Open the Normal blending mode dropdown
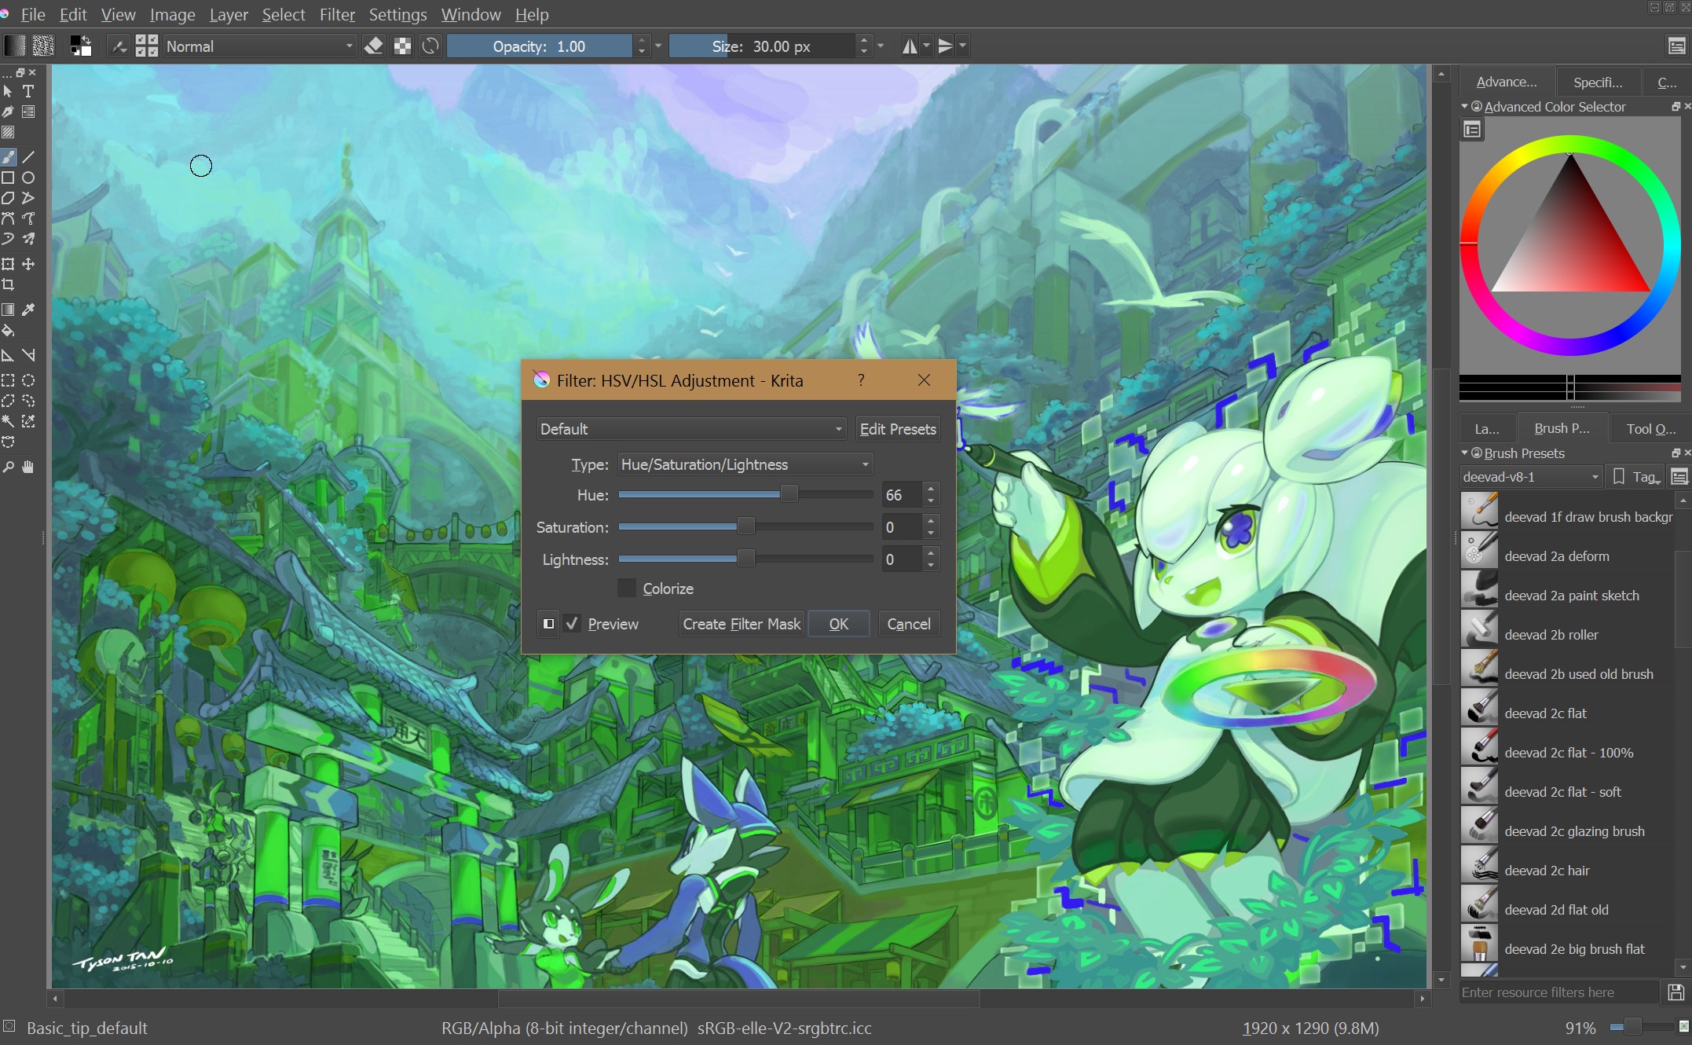Viewport: 1692px width, 1045px height. (x=260, y=46)
